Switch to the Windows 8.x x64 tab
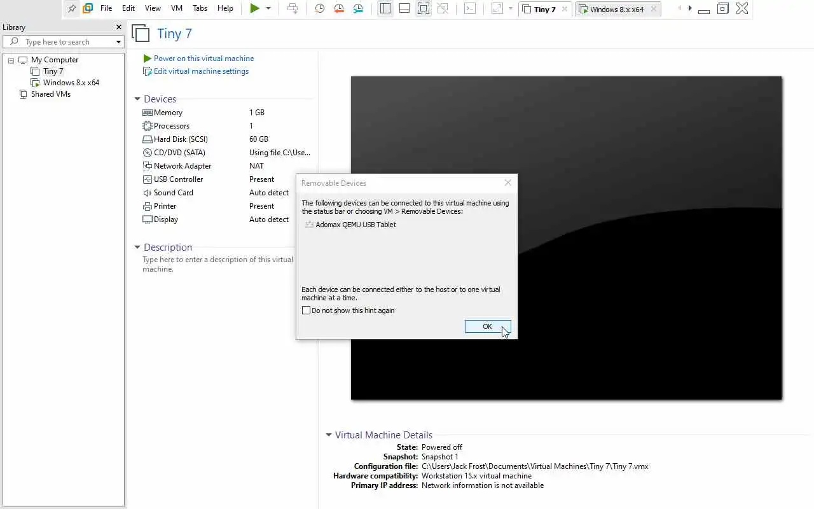Screen dimensions: 814x509 [x=616, y=9]
